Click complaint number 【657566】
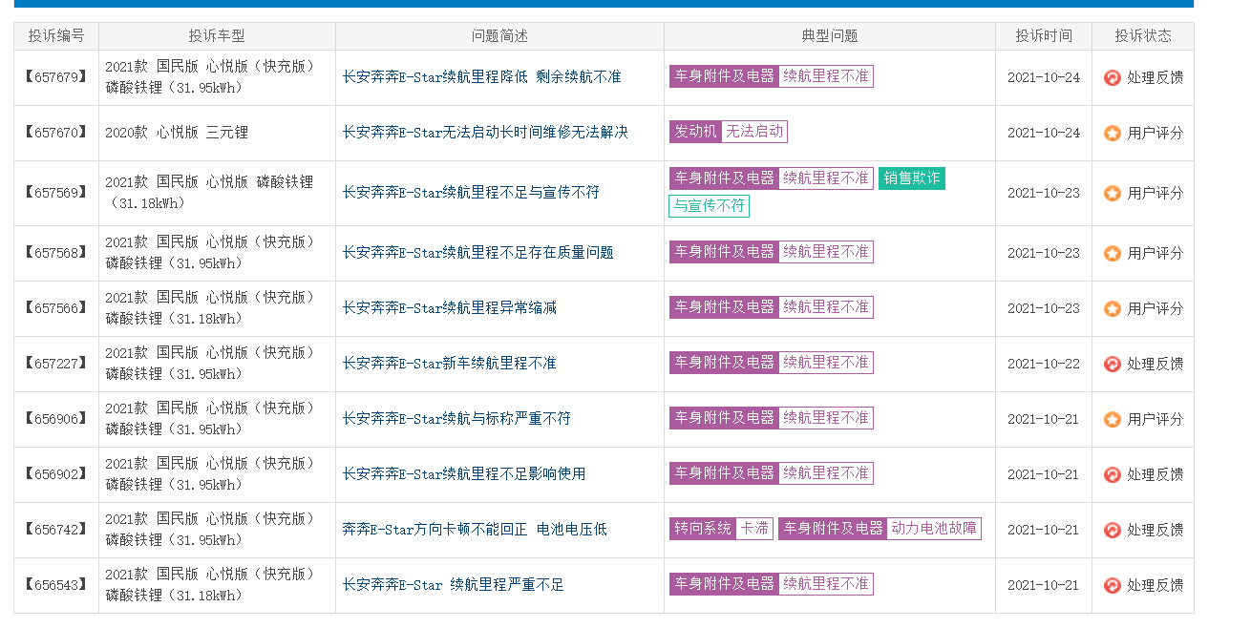 point(56,308)
